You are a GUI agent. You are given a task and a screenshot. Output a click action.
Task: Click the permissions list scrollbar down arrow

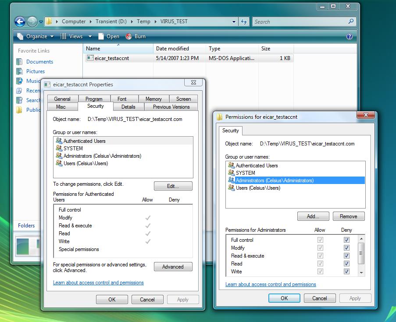pyautogui.click(x=361, y=272)
